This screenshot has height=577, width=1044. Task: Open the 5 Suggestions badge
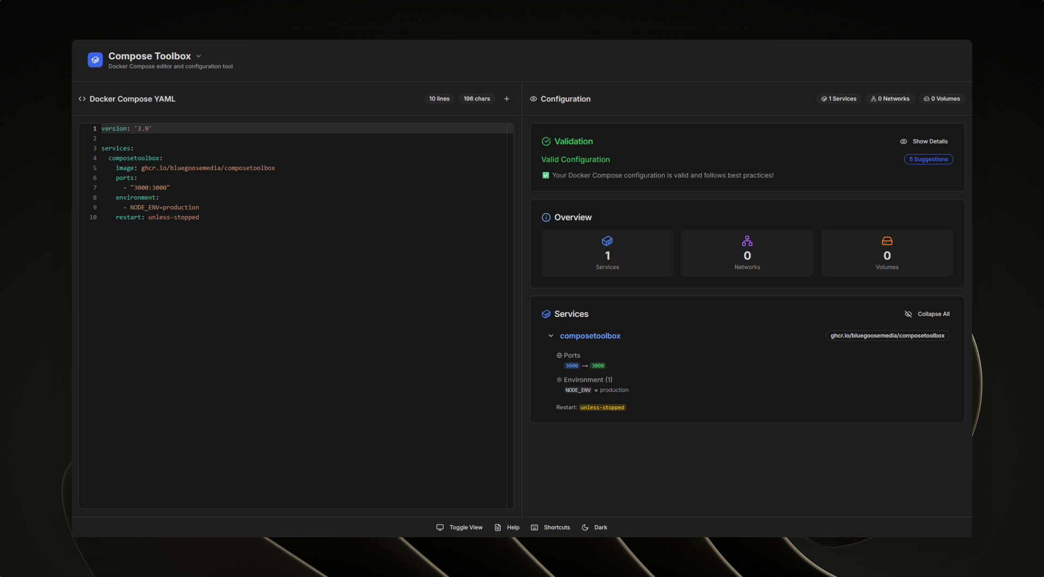[x=928, y=159]
